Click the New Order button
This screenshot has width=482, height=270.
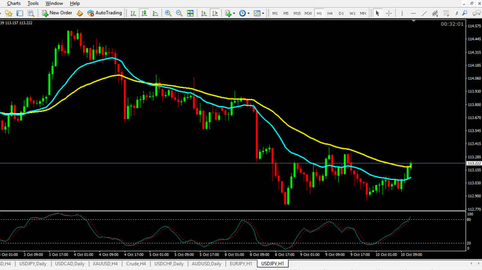[57, 13]
